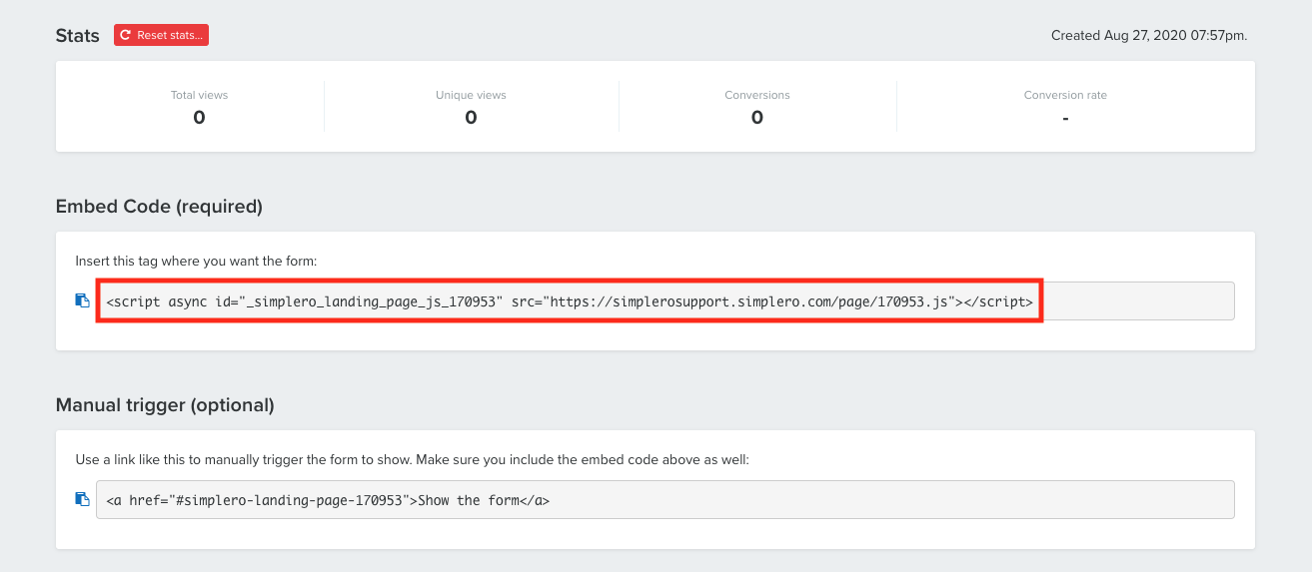Click the Total views count value
This screenshot has height=572, width=1312.
199,118
